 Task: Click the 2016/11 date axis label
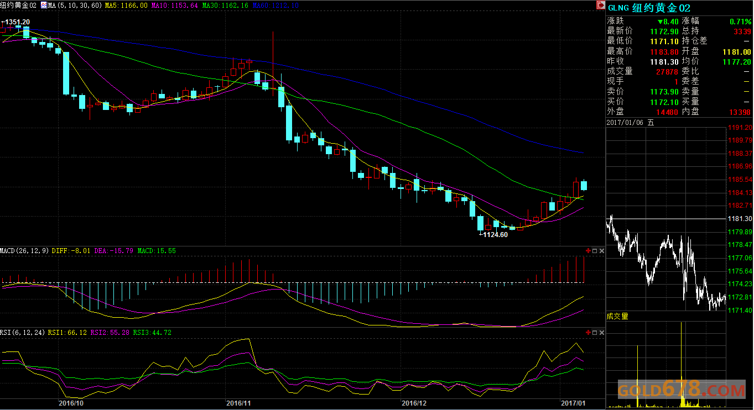pyautogui.click(x=239, y=404)
